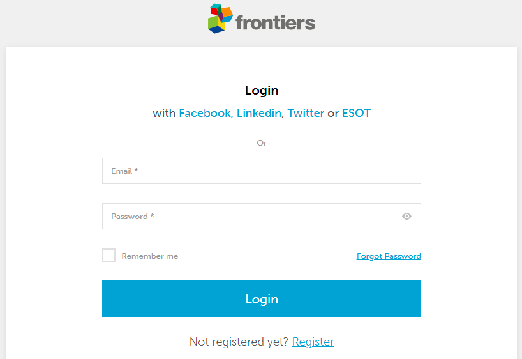
Task: Focus the Email input field
Action: tap(261, 171)
